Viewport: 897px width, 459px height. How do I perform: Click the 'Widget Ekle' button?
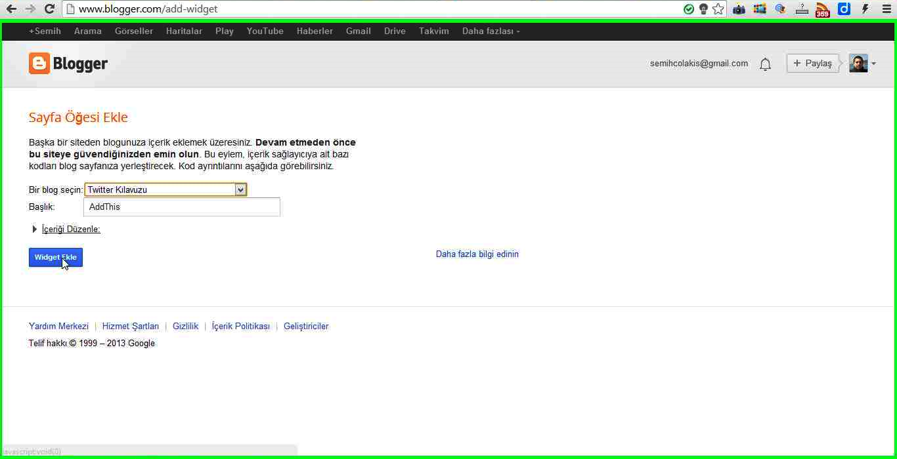point(56,258)
